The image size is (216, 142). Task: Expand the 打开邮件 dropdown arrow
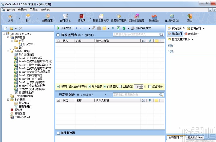[204, 29]
